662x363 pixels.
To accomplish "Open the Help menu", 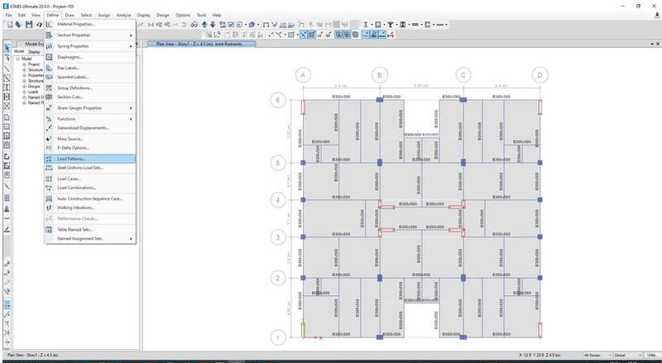I will [x=217, y=15].
